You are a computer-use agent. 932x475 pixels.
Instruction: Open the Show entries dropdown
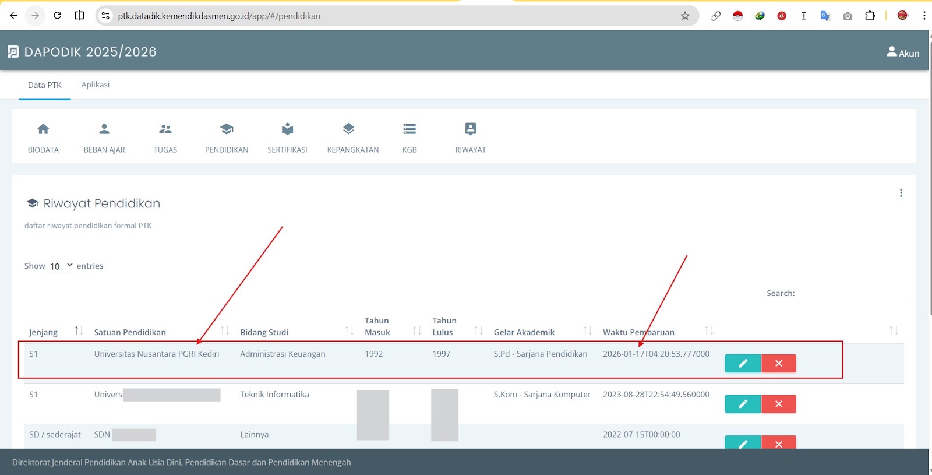[x=61, y=266]
